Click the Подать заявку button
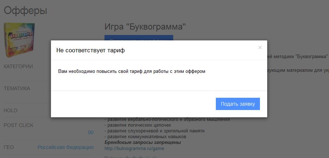The image size is (329, 158). pos(238,104)
